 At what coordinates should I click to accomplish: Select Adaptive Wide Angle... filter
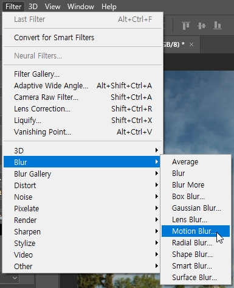pyautogui.click(x=83, y=86)
